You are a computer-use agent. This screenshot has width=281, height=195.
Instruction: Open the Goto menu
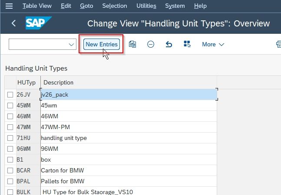pos(86,6)
